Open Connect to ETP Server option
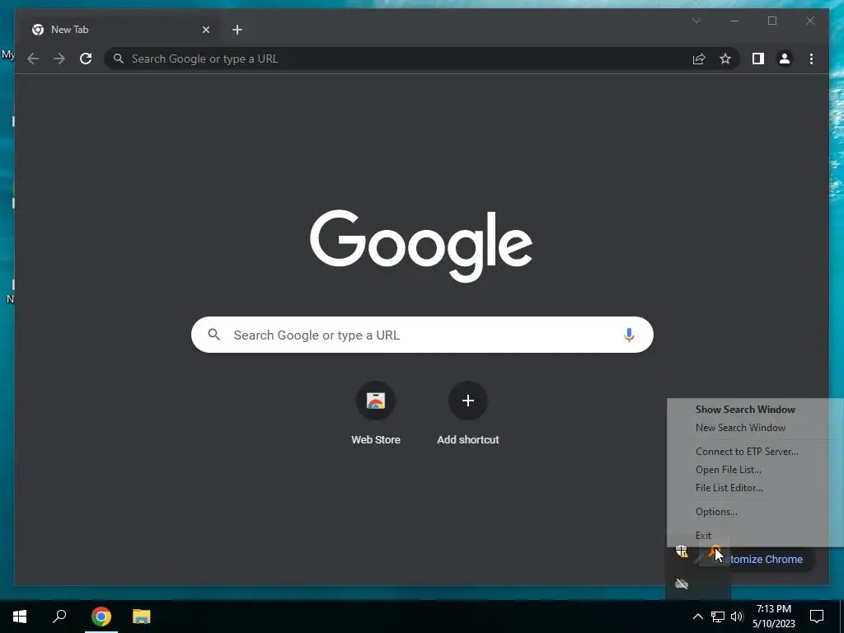This screenshot has width=844, height=633. (747, 451)
